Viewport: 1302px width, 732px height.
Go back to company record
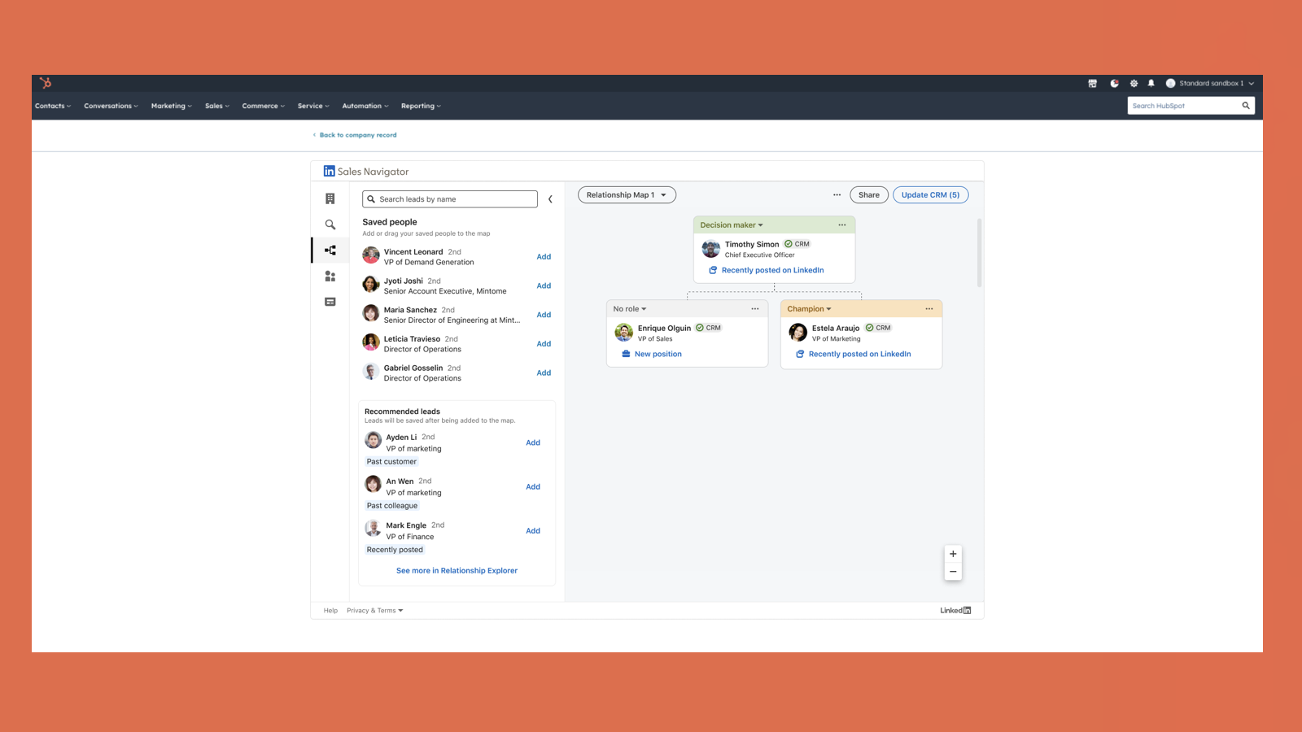point(357,135)
